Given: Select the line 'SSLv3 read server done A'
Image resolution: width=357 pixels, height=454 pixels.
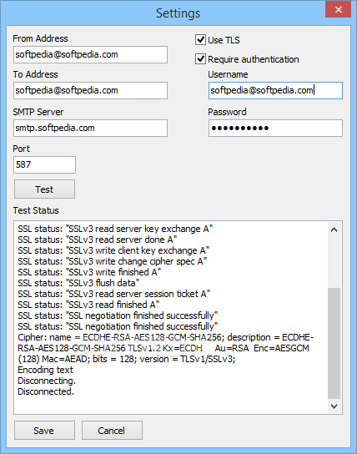Looking at the screenshot, I should pos(98,240).
